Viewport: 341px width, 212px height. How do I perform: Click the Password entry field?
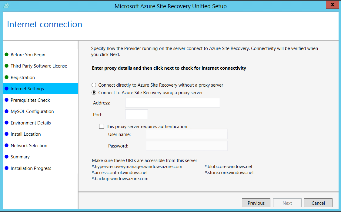tap(186, 146)
